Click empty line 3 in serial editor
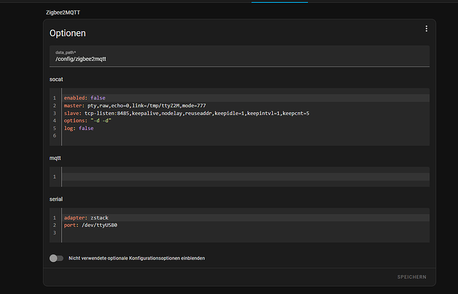 pyautogui.click(x=246, y=233)
